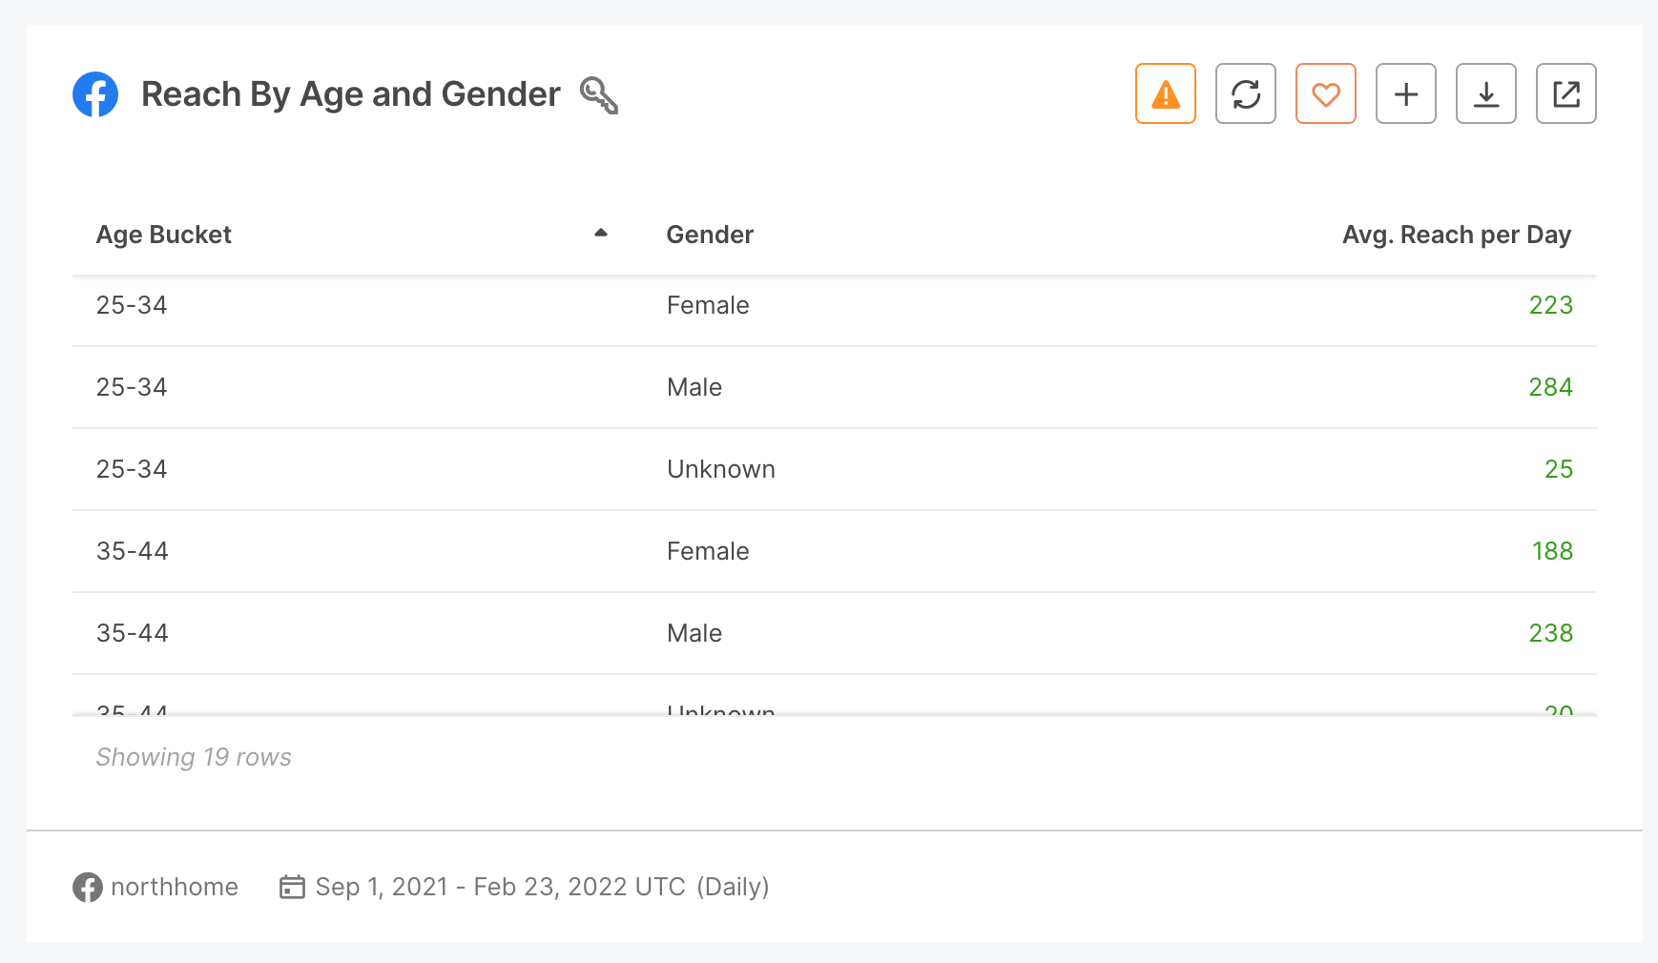Refresh the Reach By Age widget
Image resolution: width=1658 pixels, height=963 pixels.
pyautogui.click(x=1245, y=93)
